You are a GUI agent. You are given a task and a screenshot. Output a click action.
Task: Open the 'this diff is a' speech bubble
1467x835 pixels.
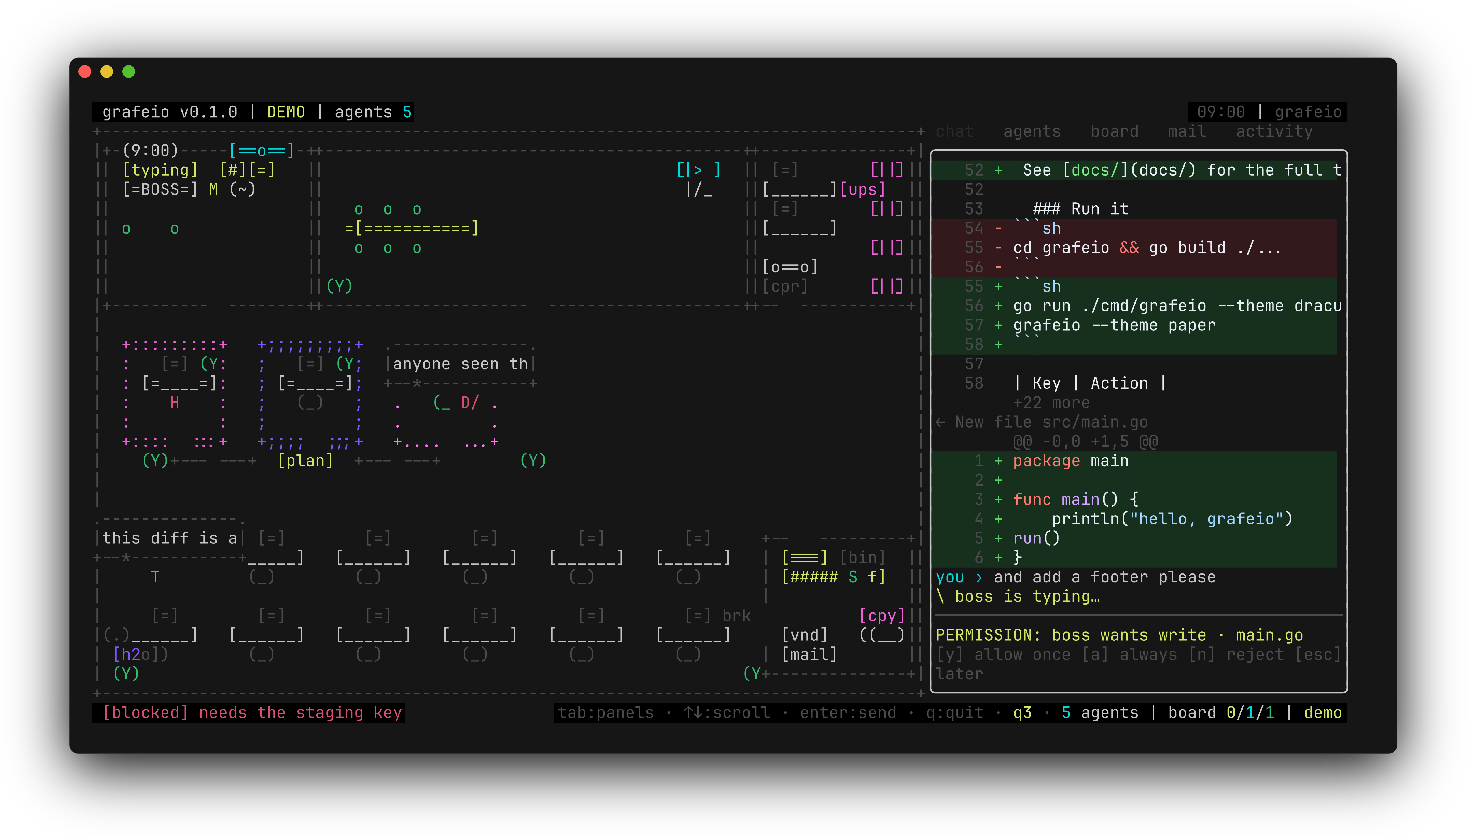click(x=170, y=538)
